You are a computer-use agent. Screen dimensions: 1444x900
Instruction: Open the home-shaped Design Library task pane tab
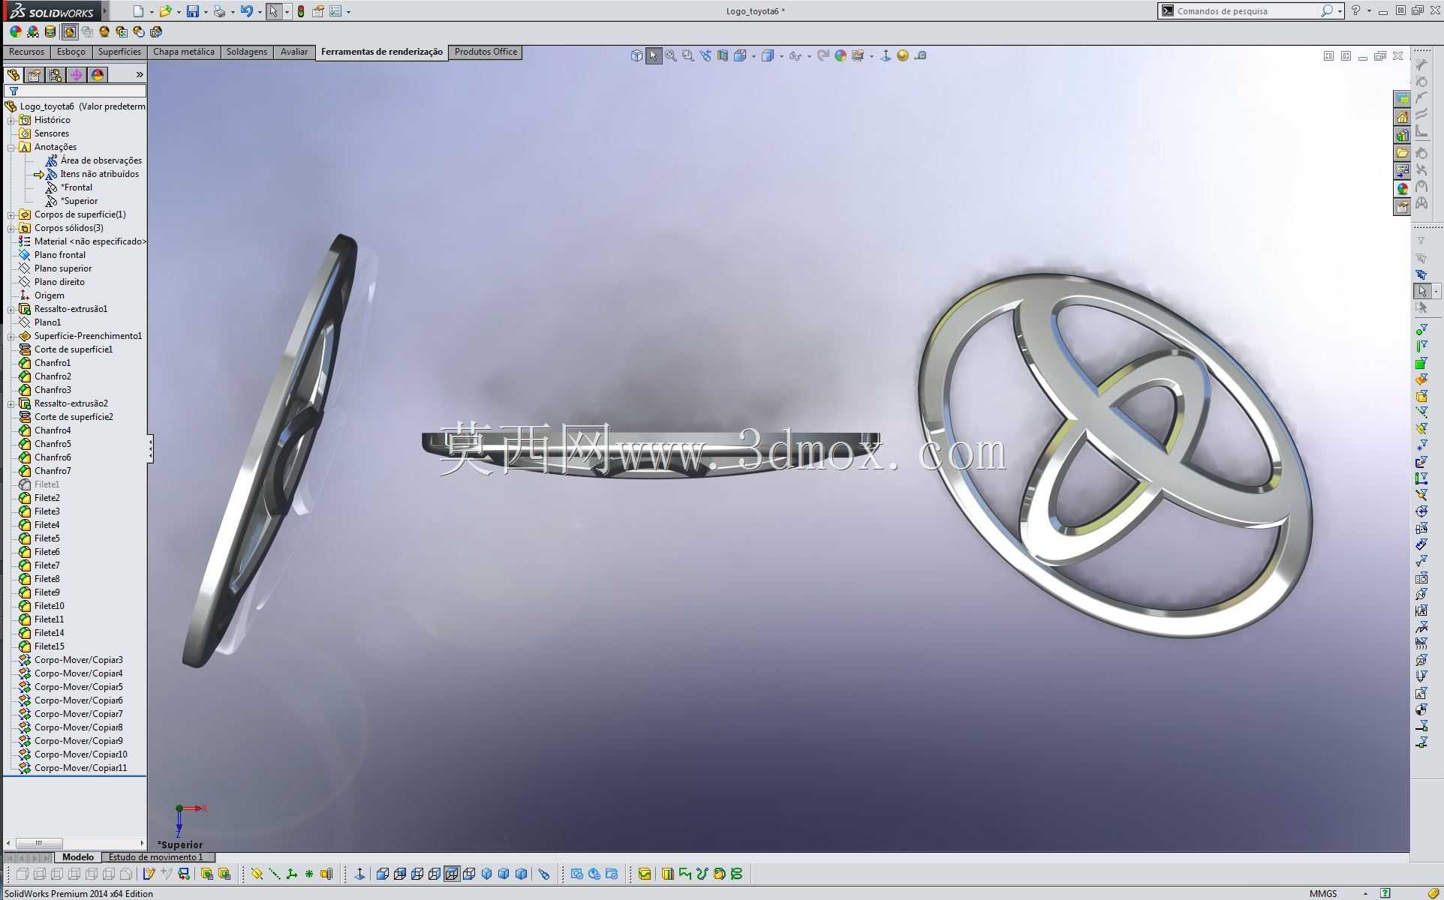click(1402, 117)
